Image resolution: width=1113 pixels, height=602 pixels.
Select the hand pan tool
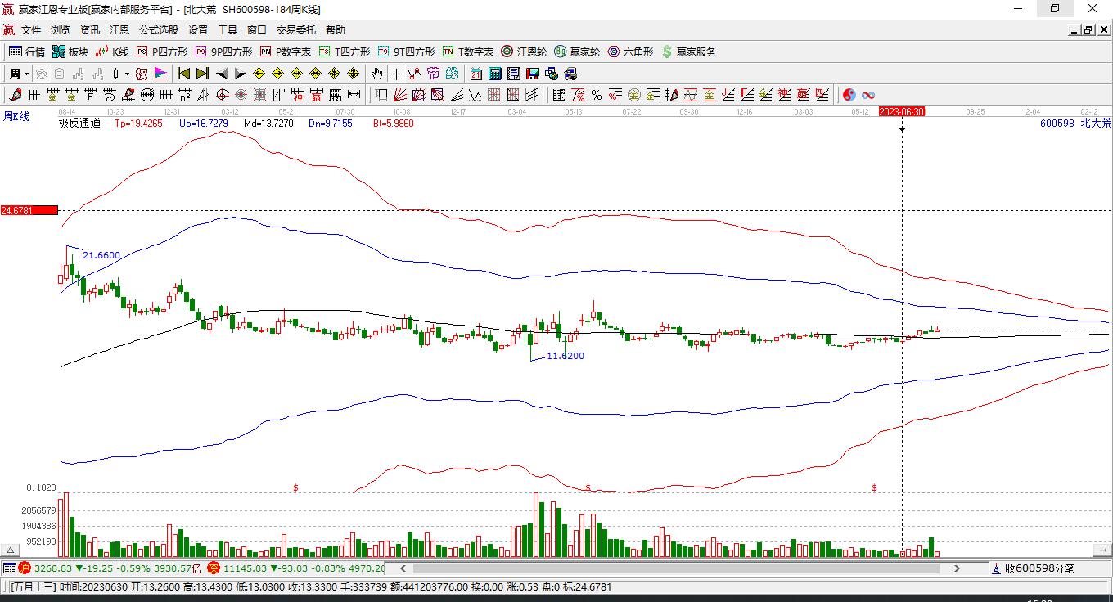coord(376,74)
